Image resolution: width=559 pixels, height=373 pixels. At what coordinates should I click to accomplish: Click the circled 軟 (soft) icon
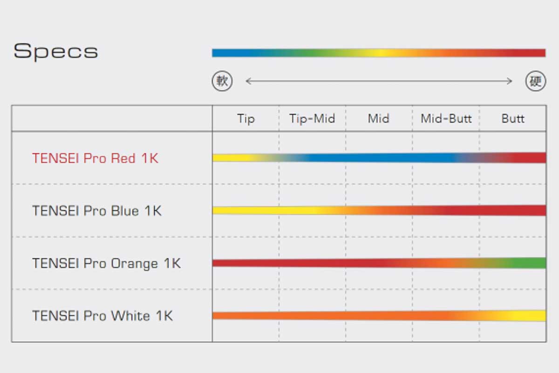(222, 81)
